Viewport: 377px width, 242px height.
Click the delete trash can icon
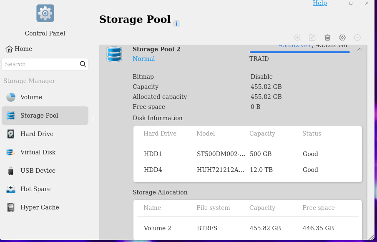[x=327, y=38]
